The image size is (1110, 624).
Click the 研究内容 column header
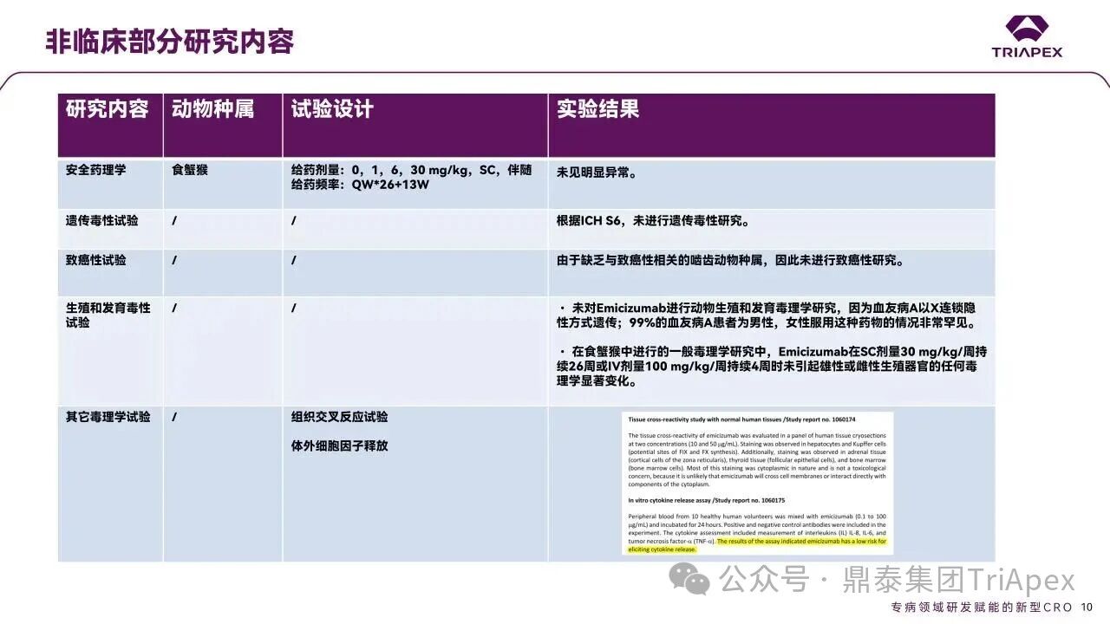click(108, 109)
